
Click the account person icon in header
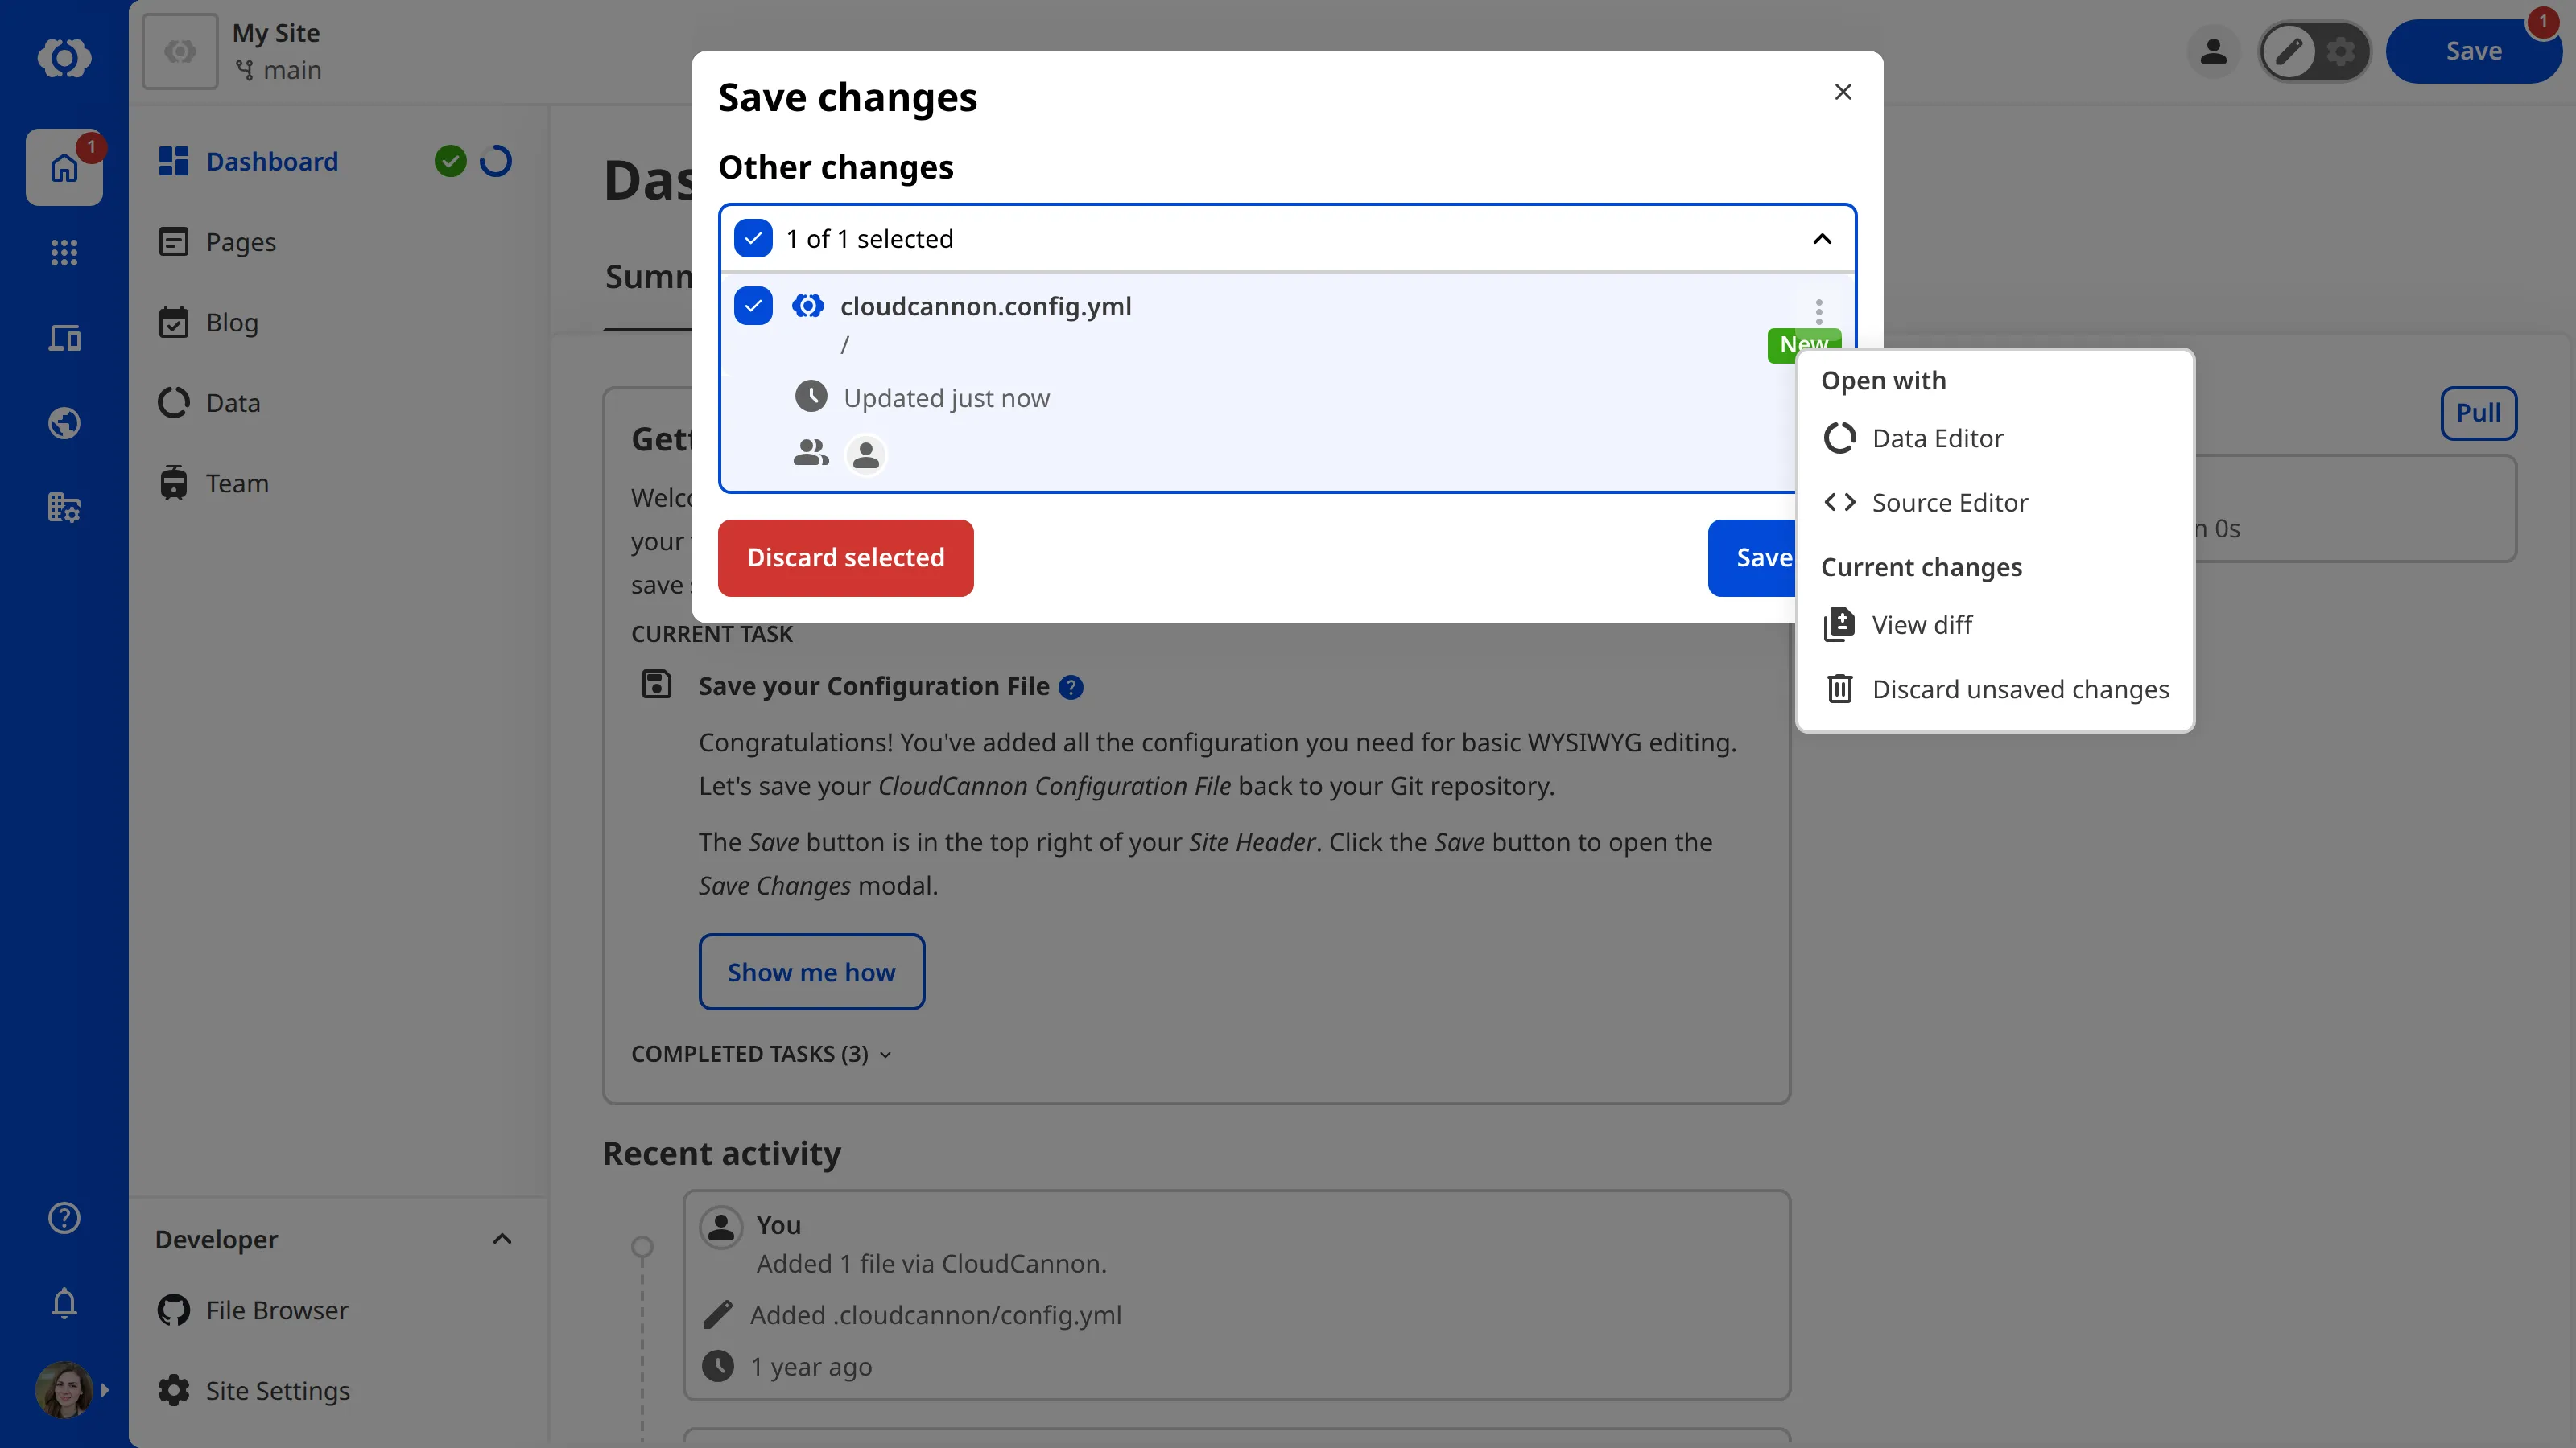(2213, 51)
